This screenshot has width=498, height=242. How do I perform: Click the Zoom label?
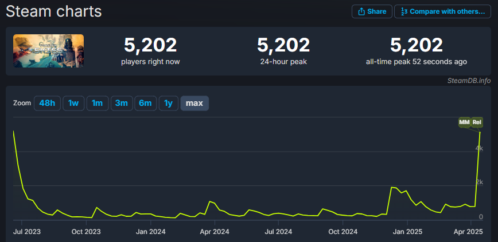[22, 103]
